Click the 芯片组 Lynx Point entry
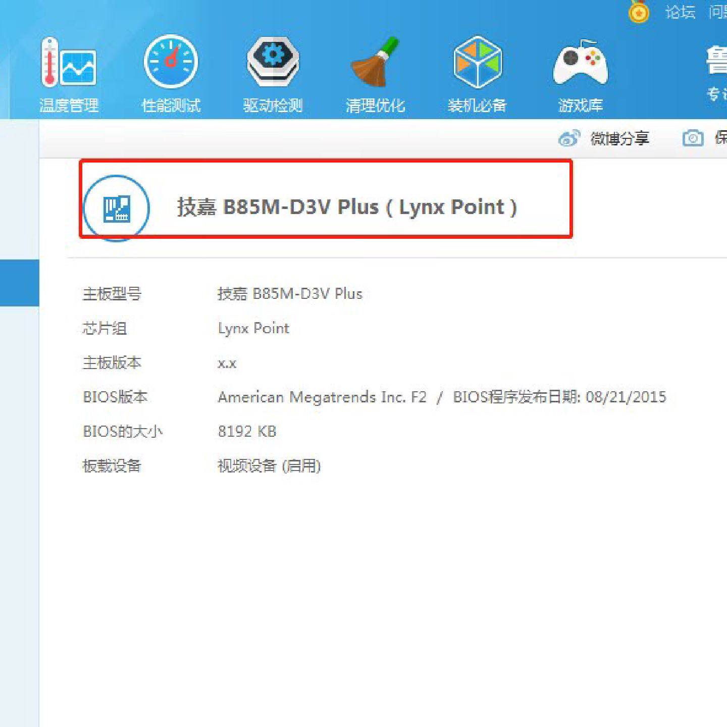 click(x=253, y=328)
